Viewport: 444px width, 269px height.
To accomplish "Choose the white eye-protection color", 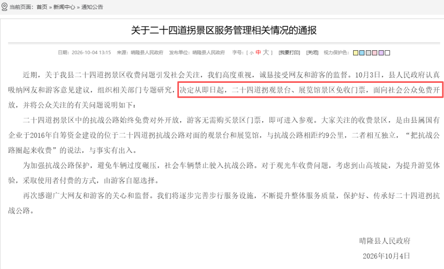I will click(387, 53).
